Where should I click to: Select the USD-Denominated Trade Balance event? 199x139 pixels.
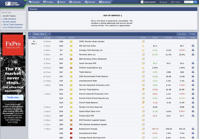point(94,76)
